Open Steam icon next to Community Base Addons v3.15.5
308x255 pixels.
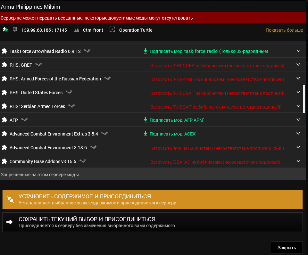(x=83, y=161)
